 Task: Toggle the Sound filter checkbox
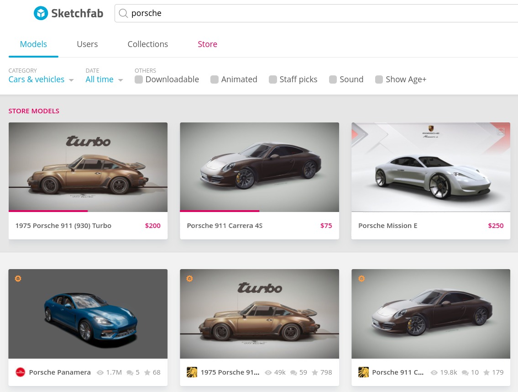(333, 79)
